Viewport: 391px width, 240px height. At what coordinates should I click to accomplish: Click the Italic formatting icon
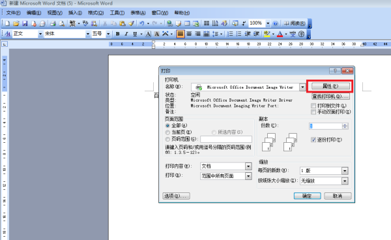pos(126,34)
